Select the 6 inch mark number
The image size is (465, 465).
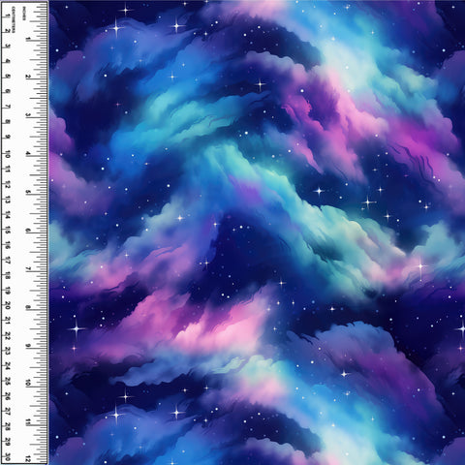(x=28, y=231)
